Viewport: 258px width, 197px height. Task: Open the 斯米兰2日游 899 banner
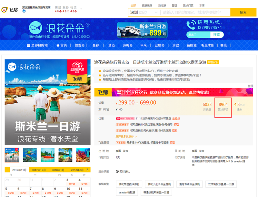pyautogui.click(x=142, y=30)
